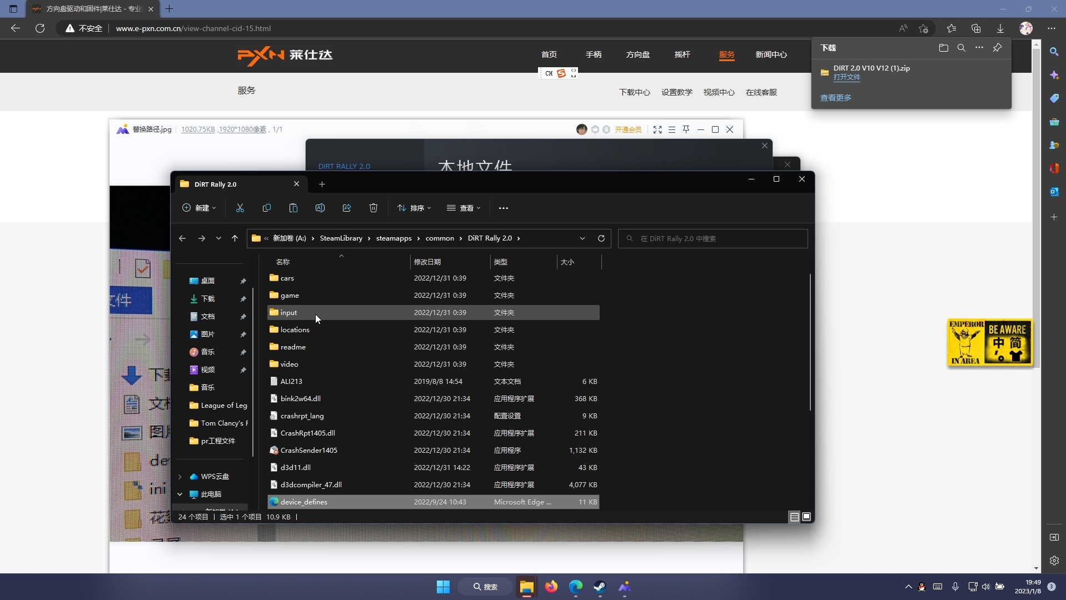Screen dimensions: 1066x600
Task: Click the Copy icon in Explorer toolbar
Action: click(x=267, y=208)
